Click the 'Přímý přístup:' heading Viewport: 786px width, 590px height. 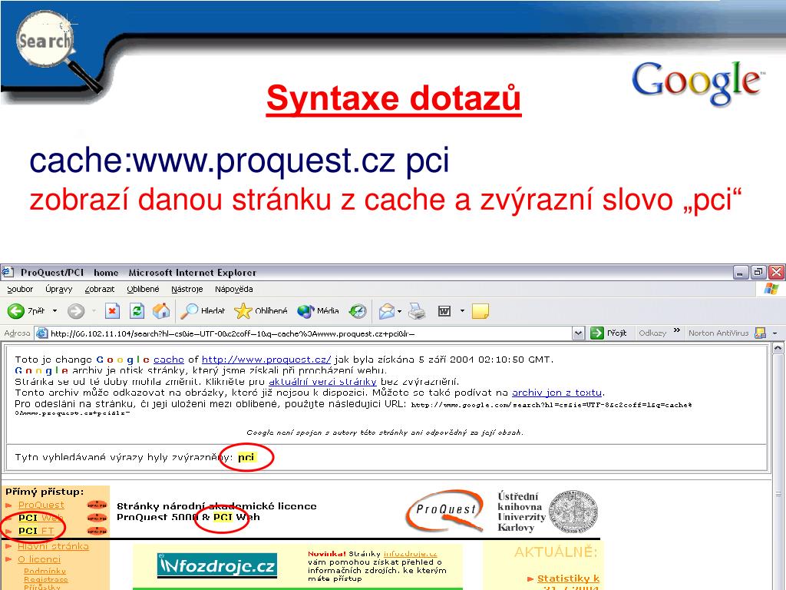coord(45,492)
